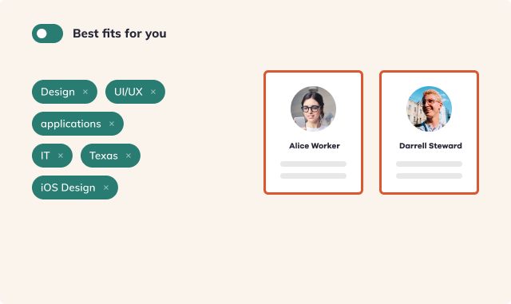
Task: Remove the UI/UX filter tag
Action: 153,92
